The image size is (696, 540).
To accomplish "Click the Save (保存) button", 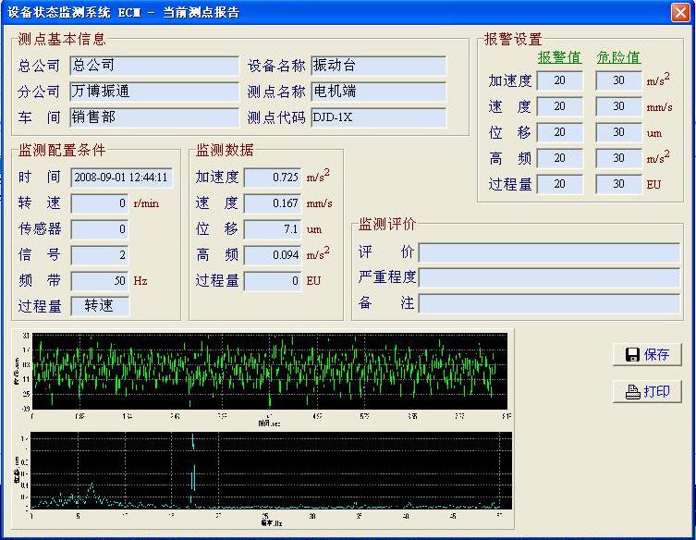I will 646,355.
